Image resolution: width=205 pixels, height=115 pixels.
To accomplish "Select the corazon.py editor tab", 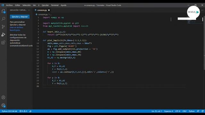I will pos(42,10).
